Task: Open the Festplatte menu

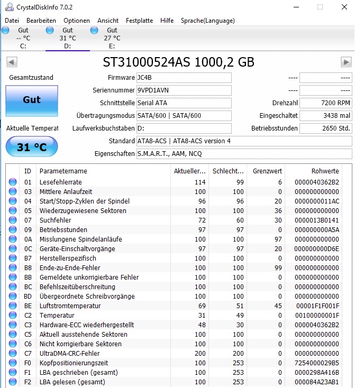Action: pyautogui.click(x=139, y=21)
